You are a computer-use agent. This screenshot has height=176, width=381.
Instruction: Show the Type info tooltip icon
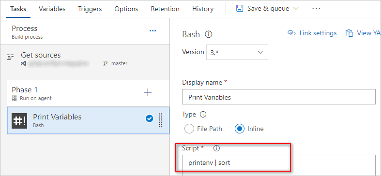[203, 114]
